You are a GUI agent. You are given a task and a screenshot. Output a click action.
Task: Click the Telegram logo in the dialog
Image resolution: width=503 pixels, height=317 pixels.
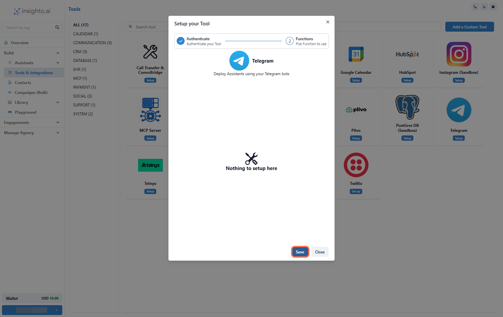[x=239, y=61]
